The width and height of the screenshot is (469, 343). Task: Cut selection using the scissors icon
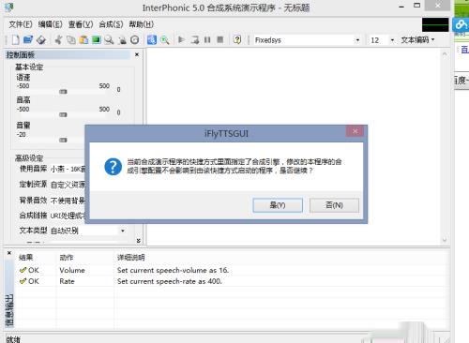(x=58, y=39)
